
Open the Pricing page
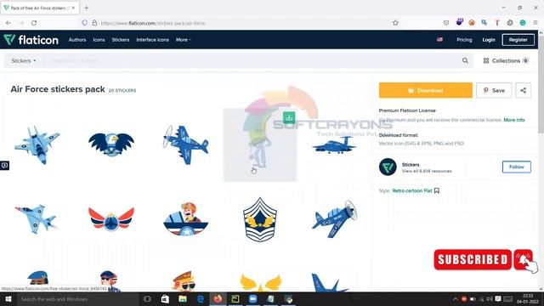[x=464, y=40]
